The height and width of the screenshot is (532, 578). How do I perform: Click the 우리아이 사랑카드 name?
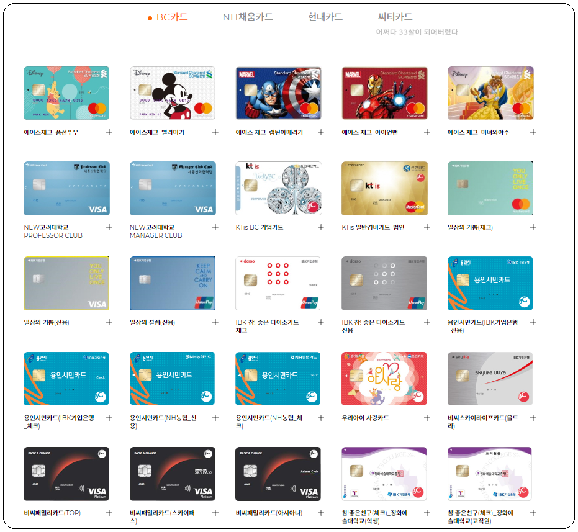click(365, 418)
